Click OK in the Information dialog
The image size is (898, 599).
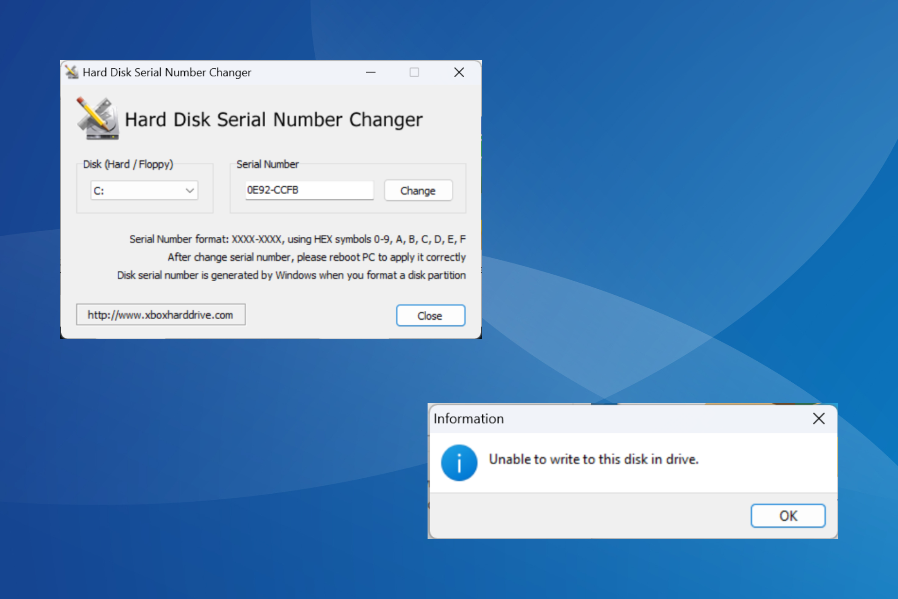pos(788,516)
